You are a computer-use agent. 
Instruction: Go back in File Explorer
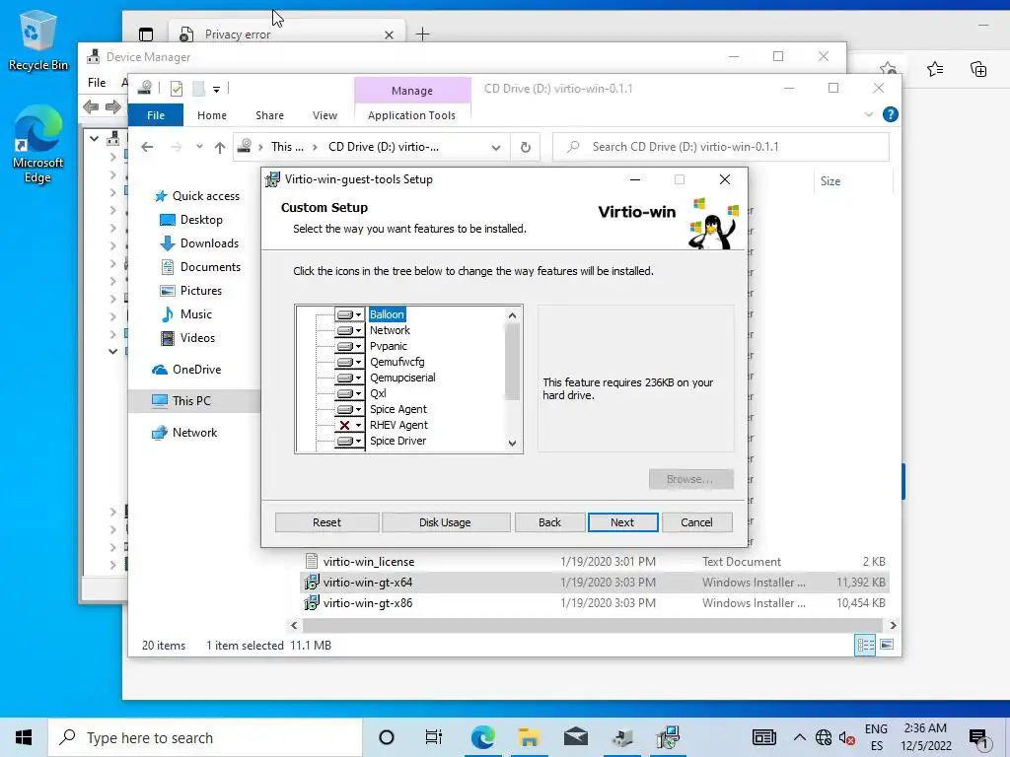[x=148, y=148]
